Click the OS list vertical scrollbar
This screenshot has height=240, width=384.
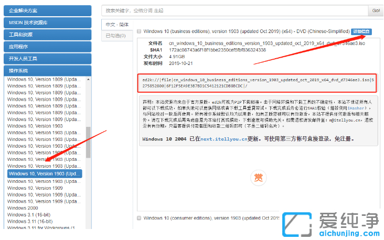click(x=88, y=152)
